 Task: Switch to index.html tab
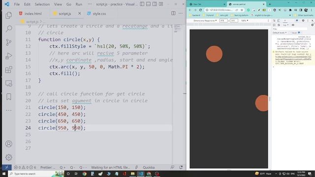click(x=31, y=13)
